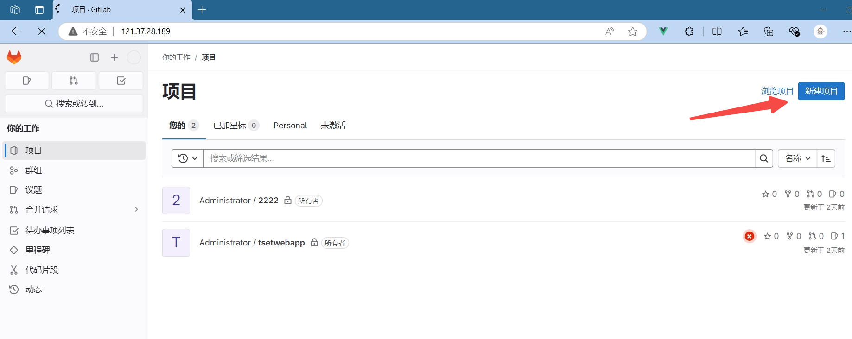Open the browser extensions puzzle icon
This screenshot has height=339, width=852.
pyautogui.click(x=689, y=31)
